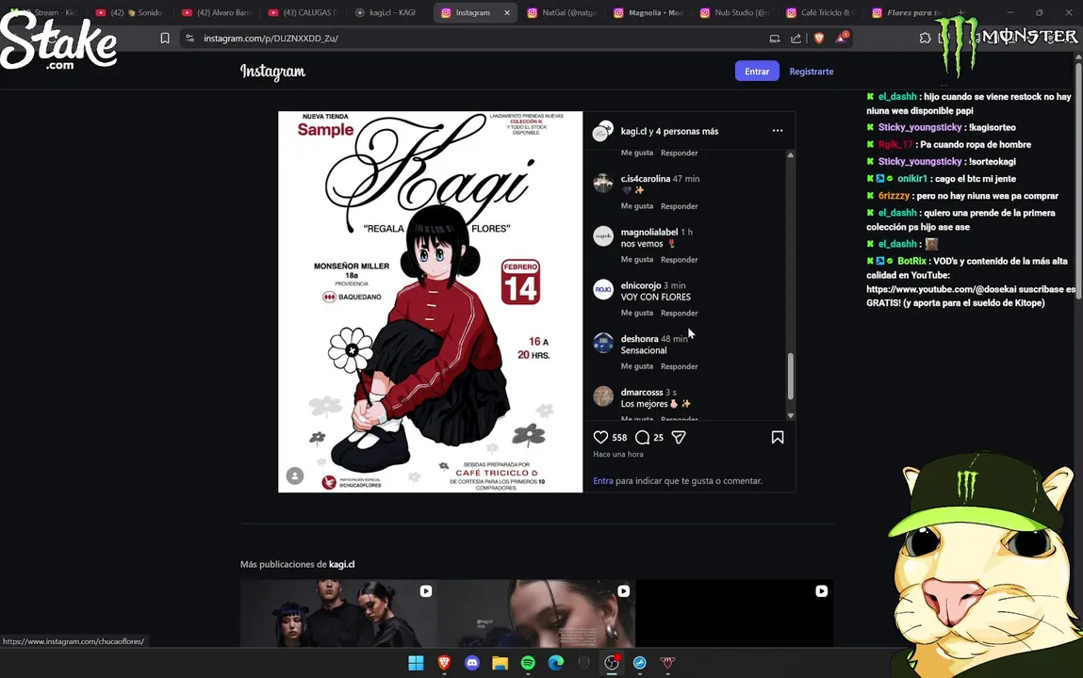The image size is (1083, 678).
Task: Click the Brave Shields lion icon
Action: click(819, 39)
